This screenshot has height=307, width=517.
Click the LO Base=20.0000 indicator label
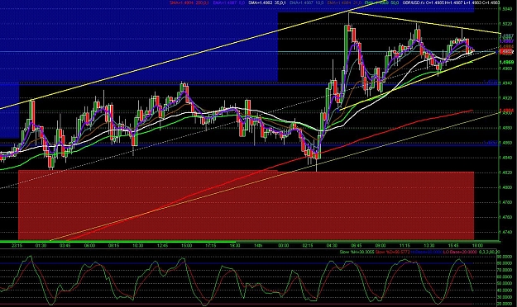[x=459, y=252]
